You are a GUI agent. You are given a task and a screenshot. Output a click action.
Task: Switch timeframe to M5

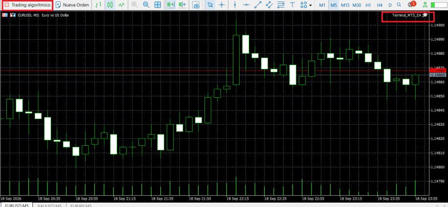[x=334, y=5]
